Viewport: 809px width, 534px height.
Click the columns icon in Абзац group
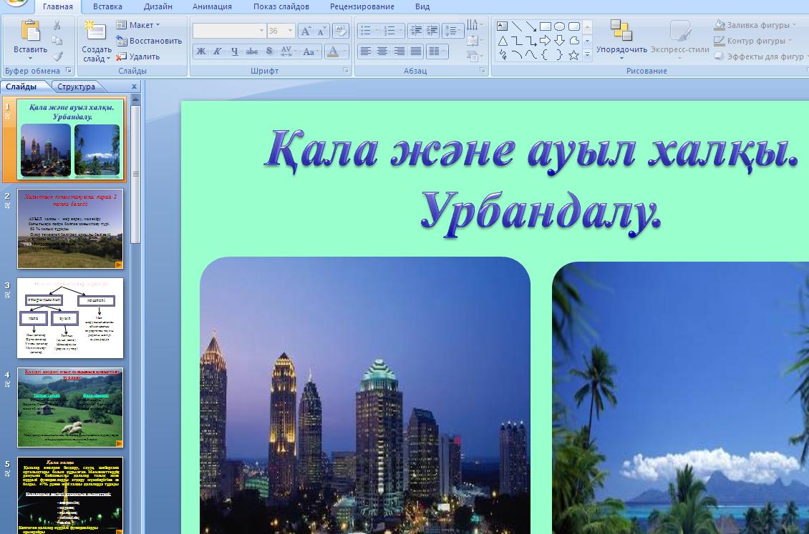click(x=437, y=51)
